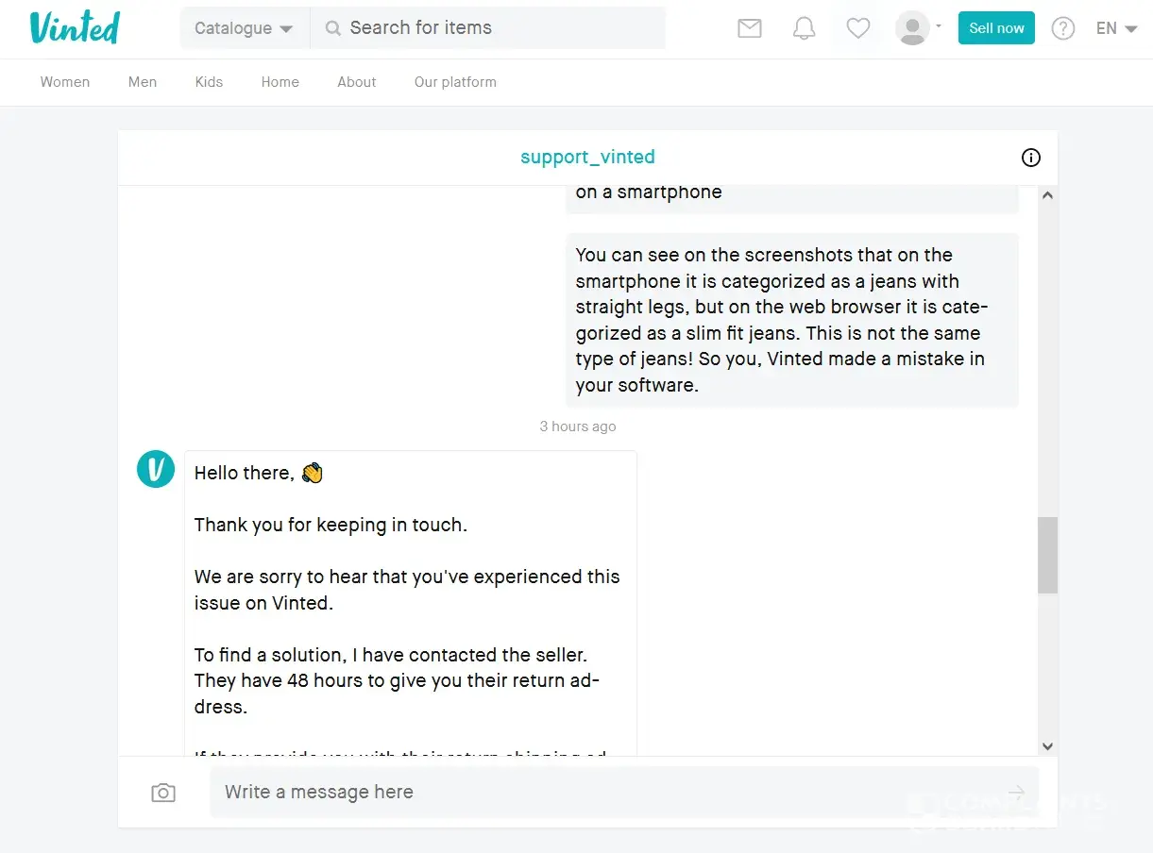This screenshot has width=1153, height=853.
Task: Attach a photo with camera icon
Action: (x=163, y=793)
